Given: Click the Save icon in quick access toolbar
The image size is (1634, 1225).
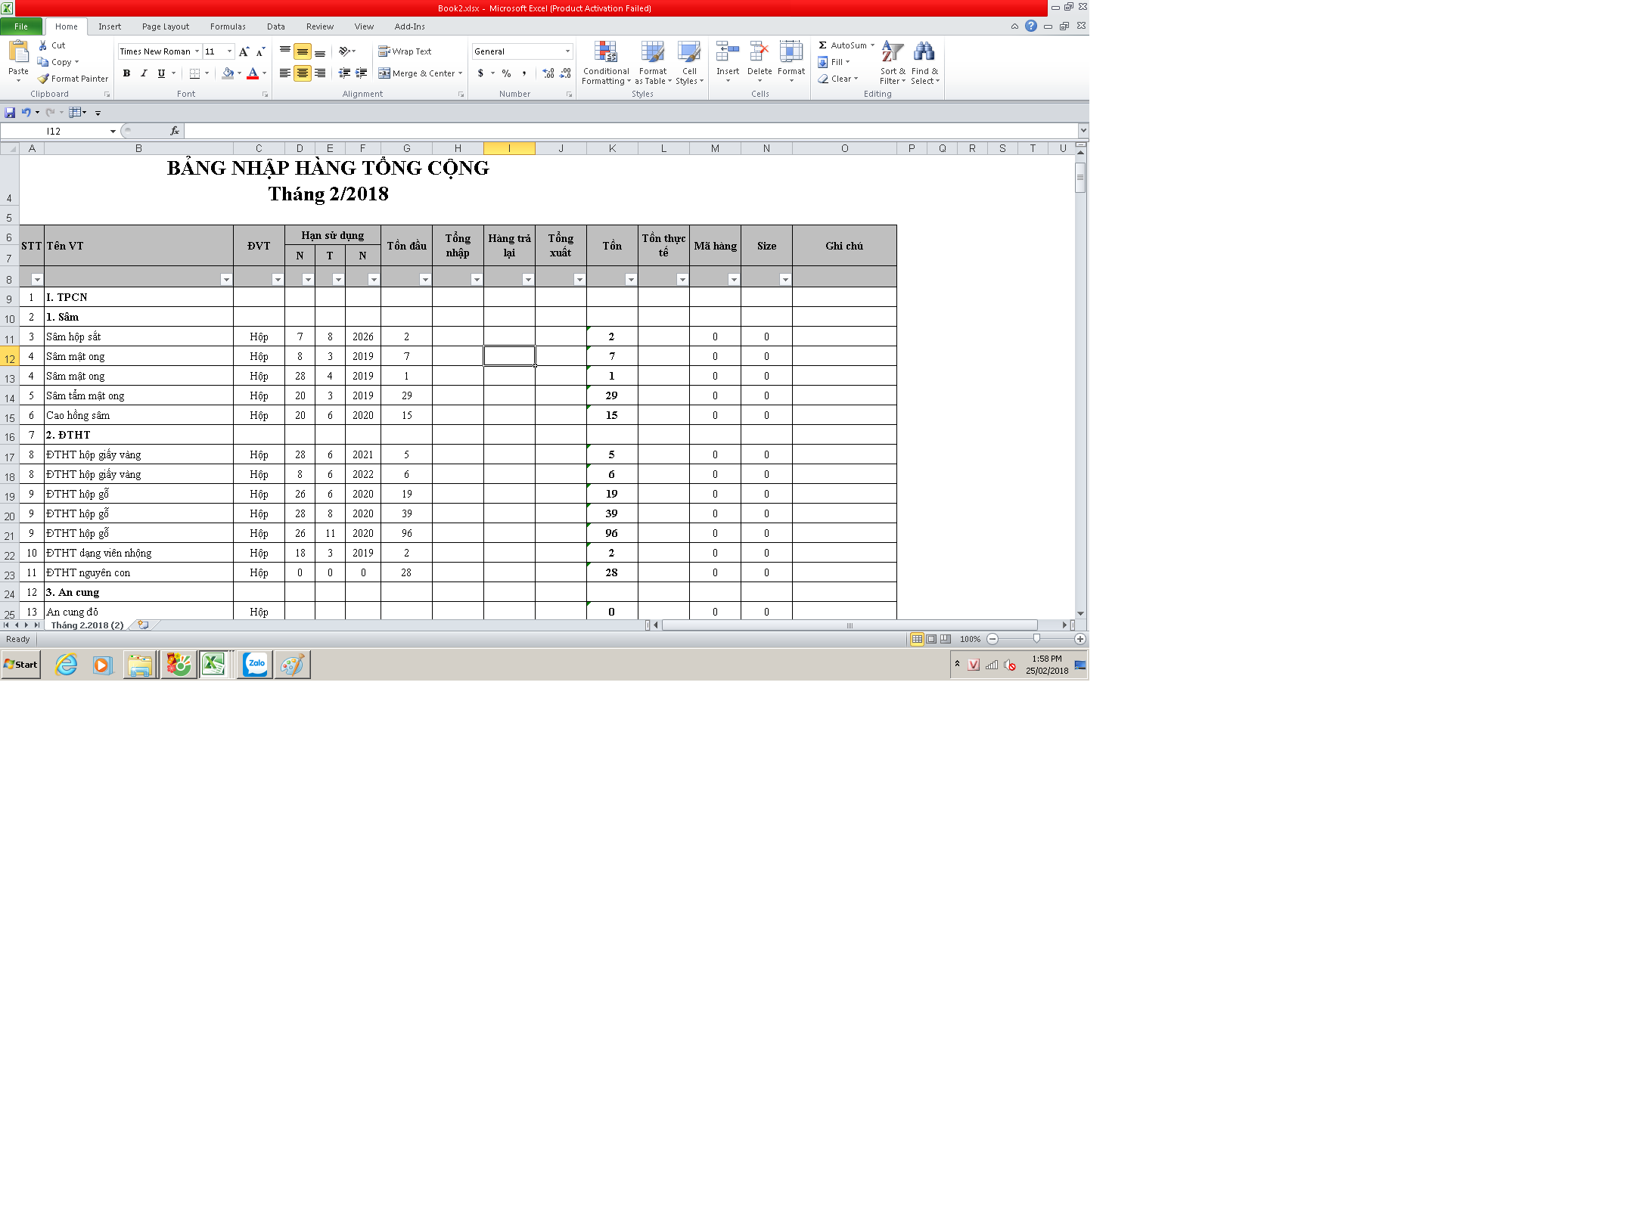Looking at the screenshot, I should click(10, 113).
